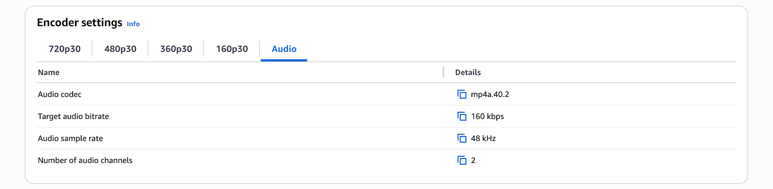Click the Name column header

coord(49,73)
